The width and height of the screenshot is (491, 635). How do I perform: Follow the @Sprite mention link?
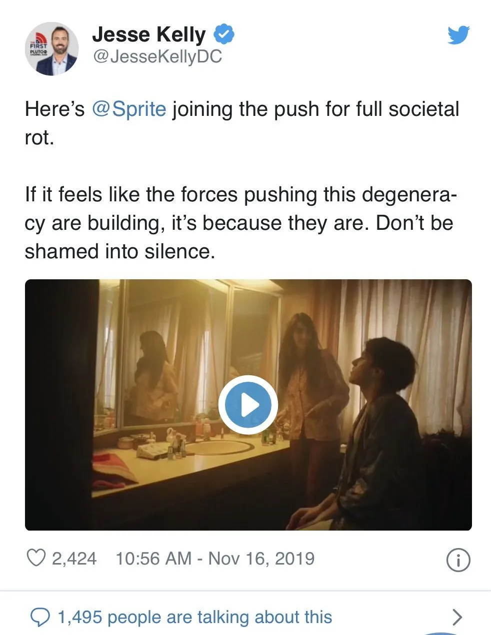pos(129,109)
